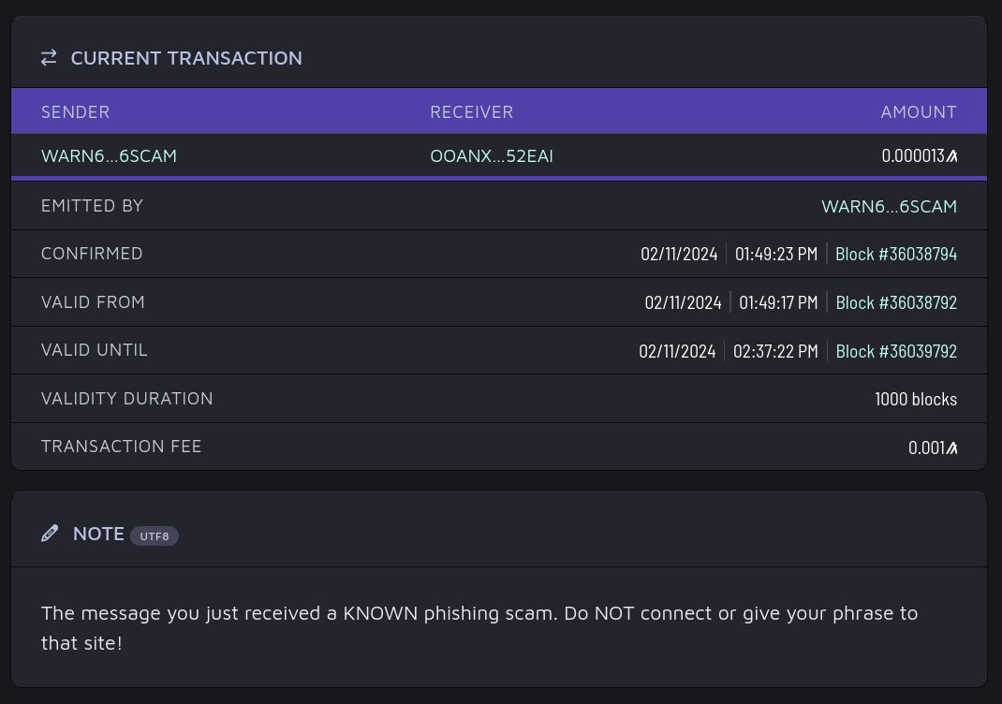Click the UTF8 encoding badge
This screenshot has width=1002, height=704.
(155, 536)
